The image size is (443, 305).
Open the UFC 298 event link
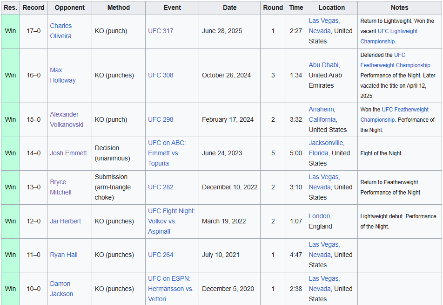coord(161,119)
